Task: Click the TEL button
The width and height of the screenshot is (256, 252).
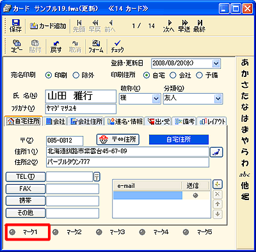Action: 26,177
